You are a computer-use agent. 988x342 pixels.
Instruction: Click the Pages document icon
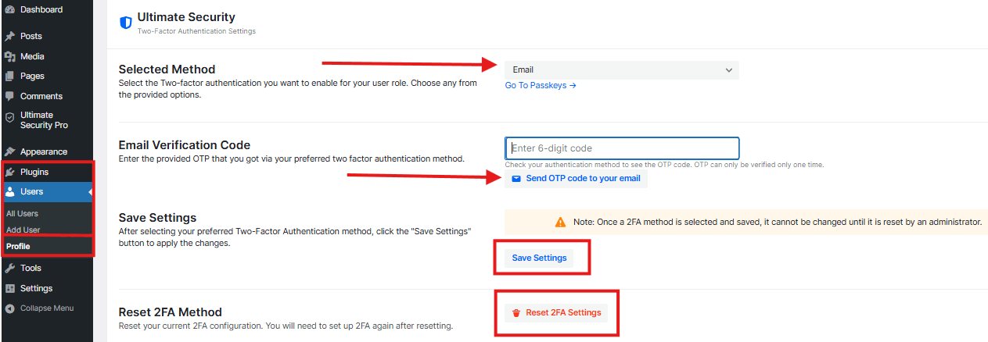[9, 77]
